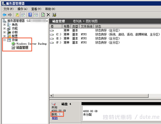Click the (E:) volume label

click(59, 39)
